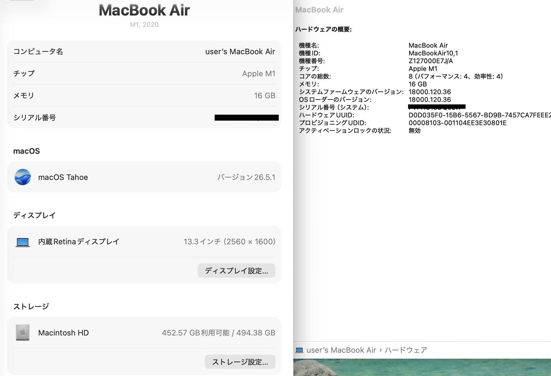Click the Macintosh HD drive icon
Viewport: 551px width, 376px height.
22,333
